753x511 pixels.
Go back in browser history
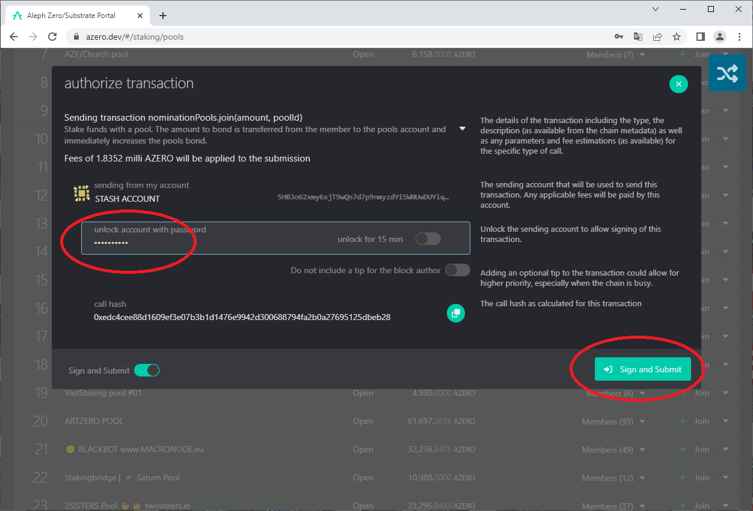14,37
